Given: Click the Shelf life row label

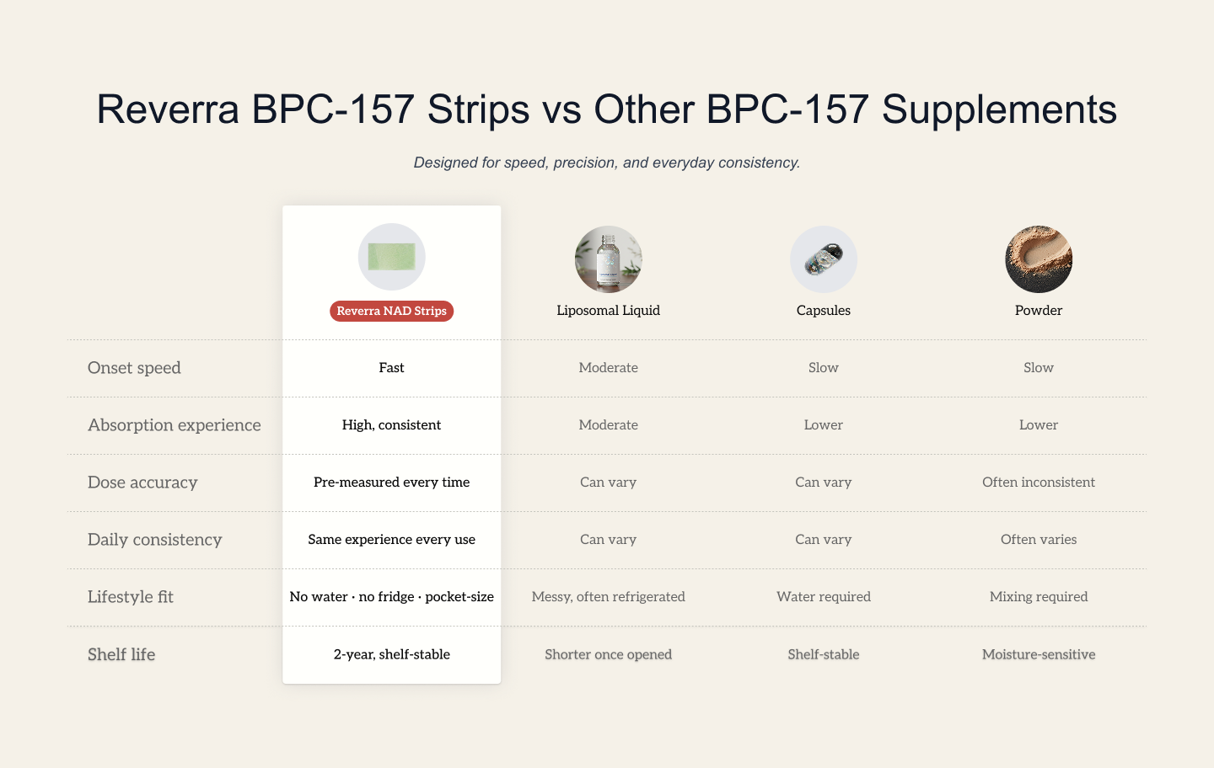Looking at the screenshot, I should pyautogui.click(x=121, y=654).
